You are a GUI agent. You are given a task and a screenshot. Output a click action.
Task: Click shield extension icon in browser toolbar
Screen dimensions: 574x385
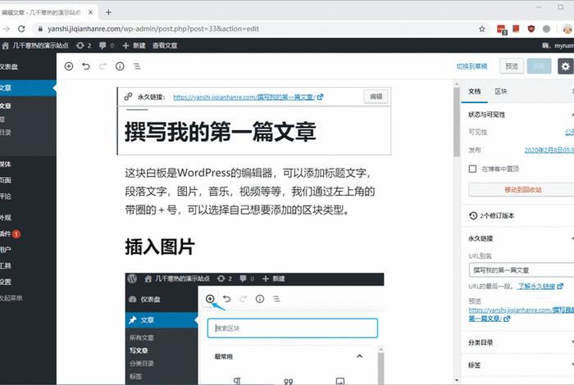click(x=531, y=29)
